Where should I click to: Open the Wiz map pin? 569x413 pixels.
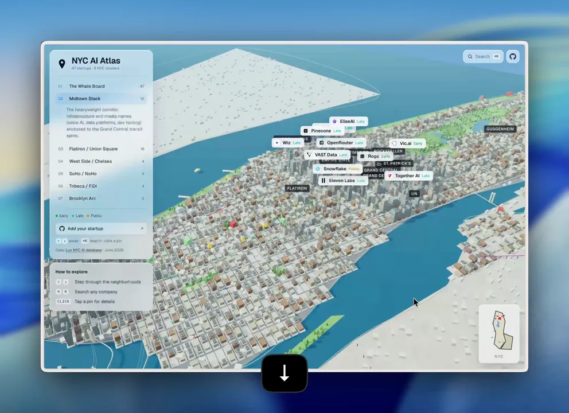288,143
